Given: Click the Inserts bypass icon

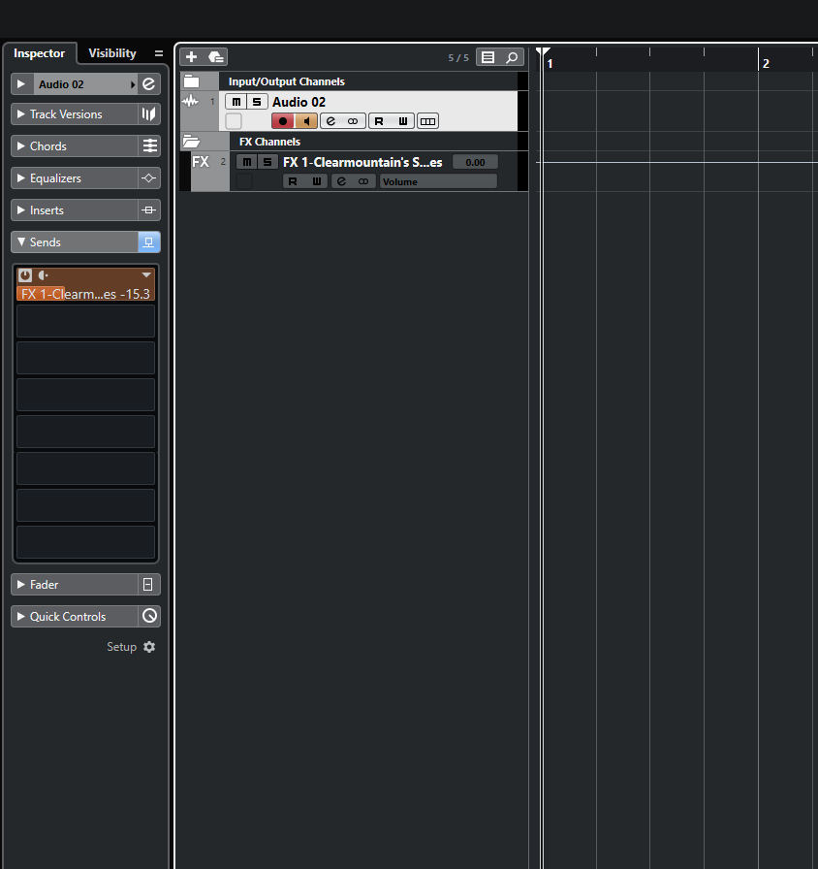Looking at the screenshot, I should click(149, 210).
